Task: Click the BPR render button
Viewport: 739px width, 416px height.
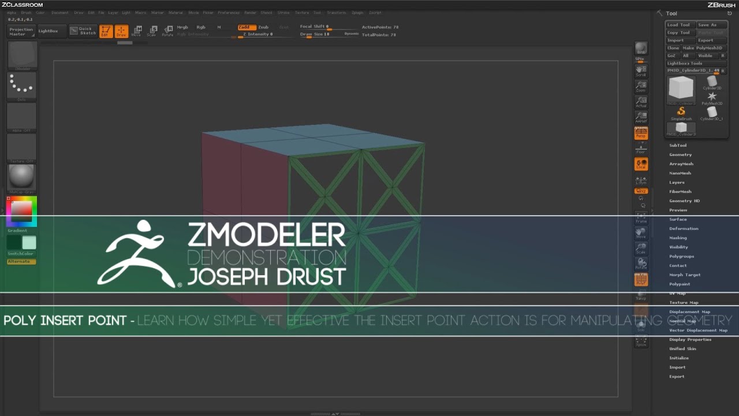Action: pyautogui.click(x=641, y=48)
